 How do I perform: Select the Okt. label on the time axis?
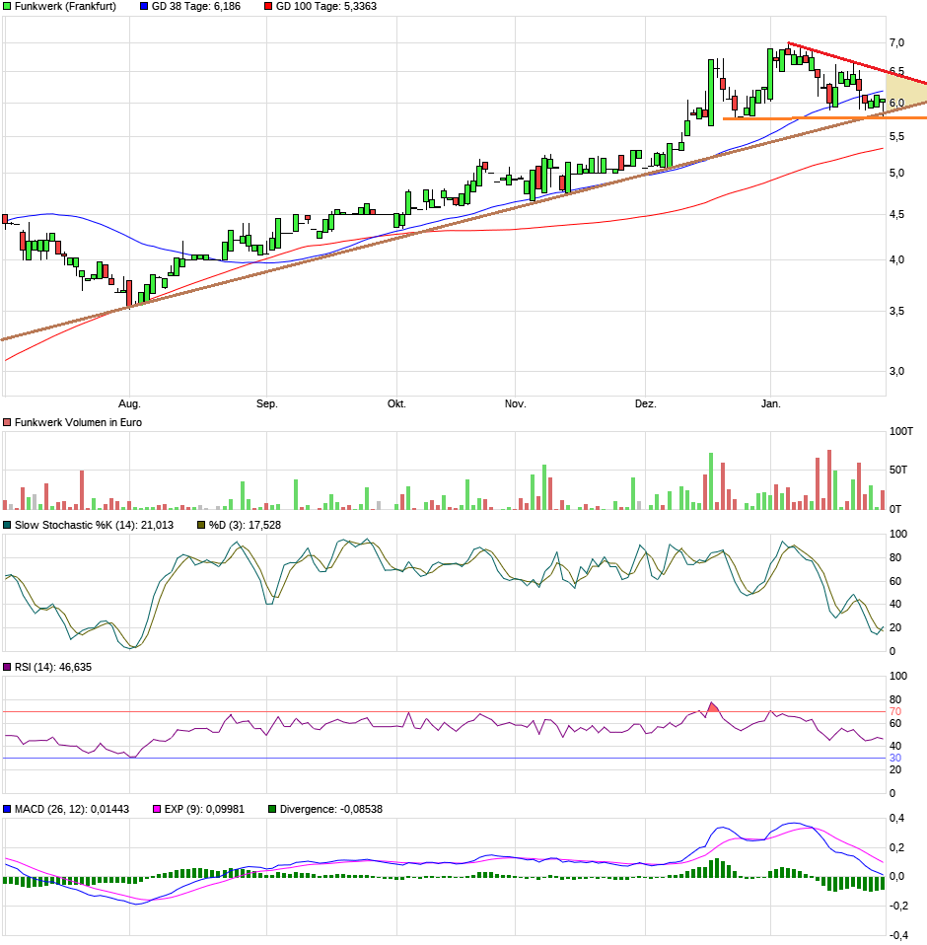click(396, 403)
